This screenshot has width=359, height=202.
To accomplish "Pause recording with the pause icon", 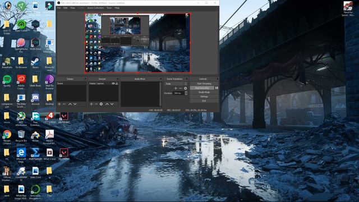I will point(217,88).
